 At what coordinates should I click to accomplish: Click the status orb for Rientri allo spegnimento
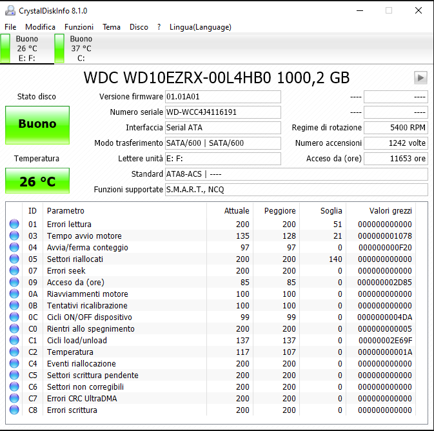tap(14, 328)
